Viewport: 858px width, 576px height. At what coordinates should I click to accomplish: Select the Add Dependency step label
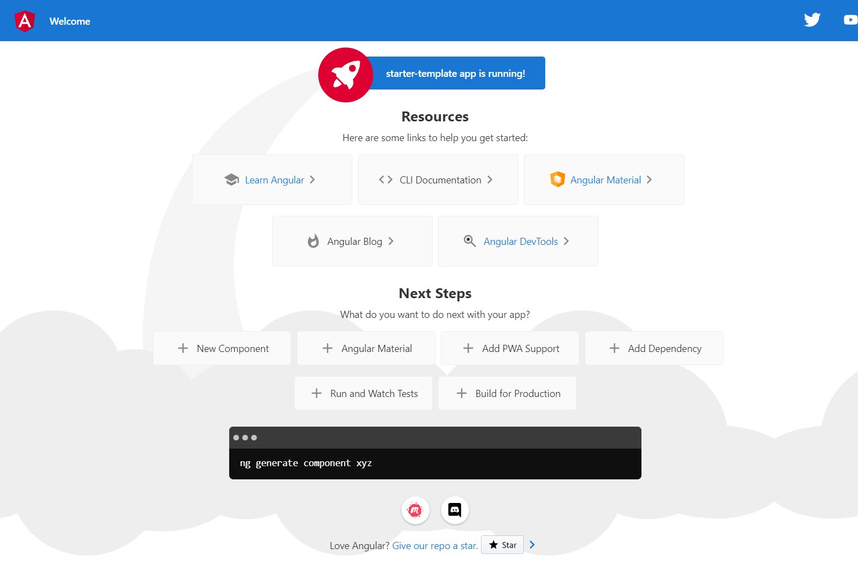665,349
